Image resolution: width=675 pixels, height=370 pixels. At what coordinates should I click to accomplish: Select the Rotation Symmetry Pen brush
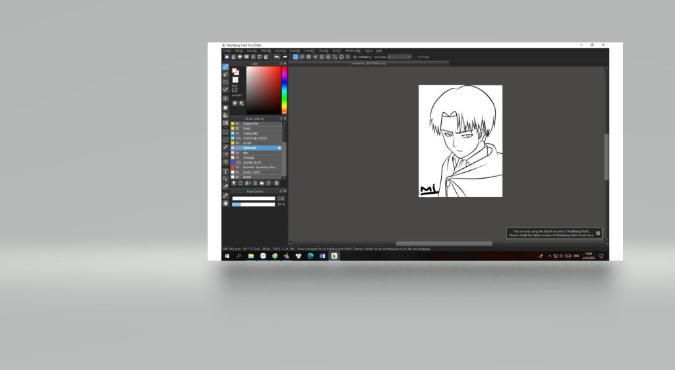click(x=256, y=167)
